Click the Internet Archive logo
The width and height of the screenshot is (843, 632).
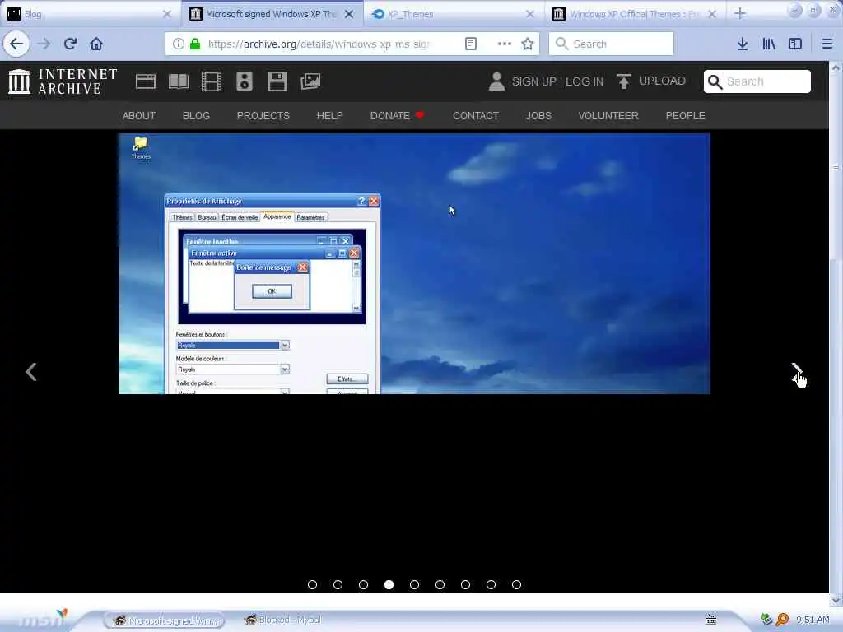pos(63,81)
